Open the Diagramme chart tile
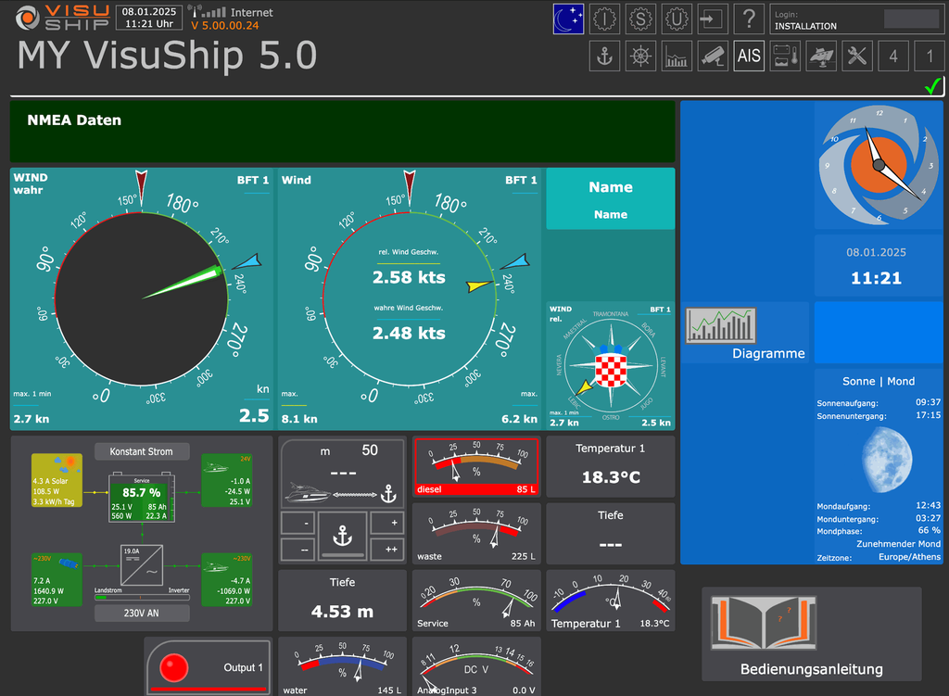The width and height of the screenshot is (949, 696). click(745, 333)
